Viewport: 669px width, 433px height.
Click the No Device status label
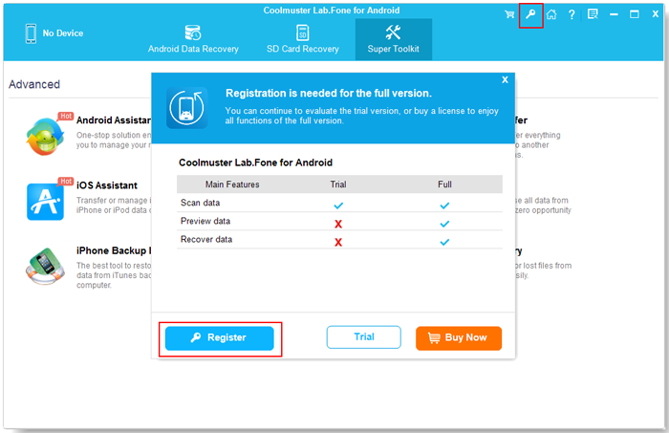[63, 33]
